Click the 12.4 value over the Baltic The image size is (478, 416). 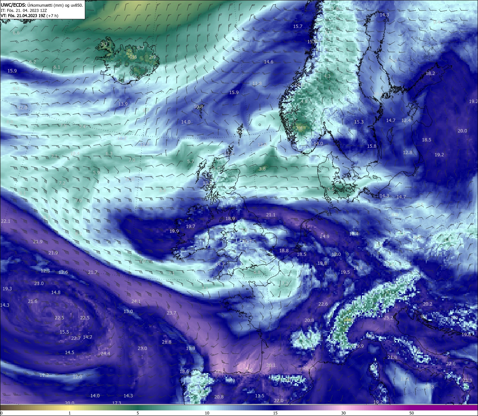(x=406, y=121)
